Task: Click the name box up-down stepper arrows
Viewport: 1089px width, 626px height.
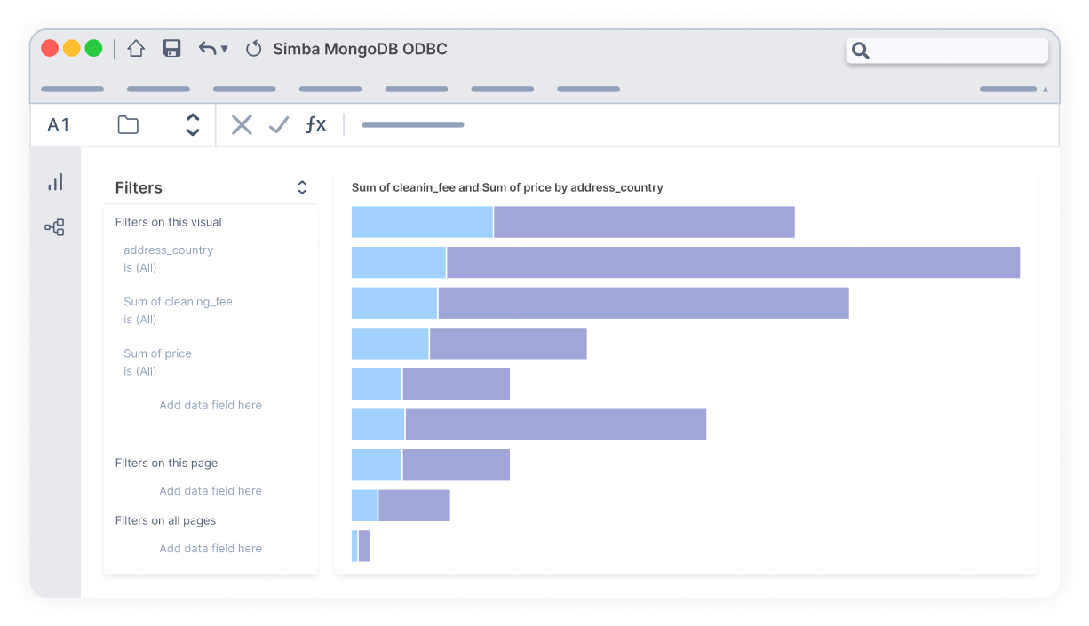Action: pos(193,125)
